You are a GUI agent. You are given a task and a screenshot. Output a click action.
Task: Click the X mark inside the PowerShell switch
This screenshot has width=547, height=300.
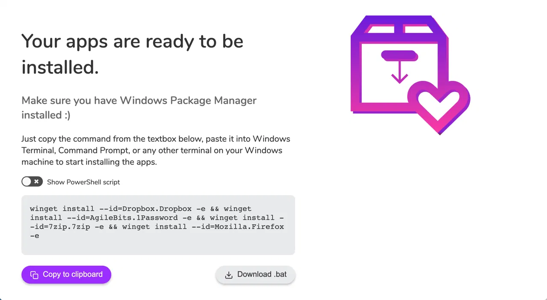tap(37, 181)
